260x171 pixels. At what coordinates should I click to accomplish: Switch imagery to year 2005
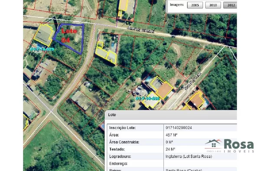pyautogui.click(x=195, y=5)
